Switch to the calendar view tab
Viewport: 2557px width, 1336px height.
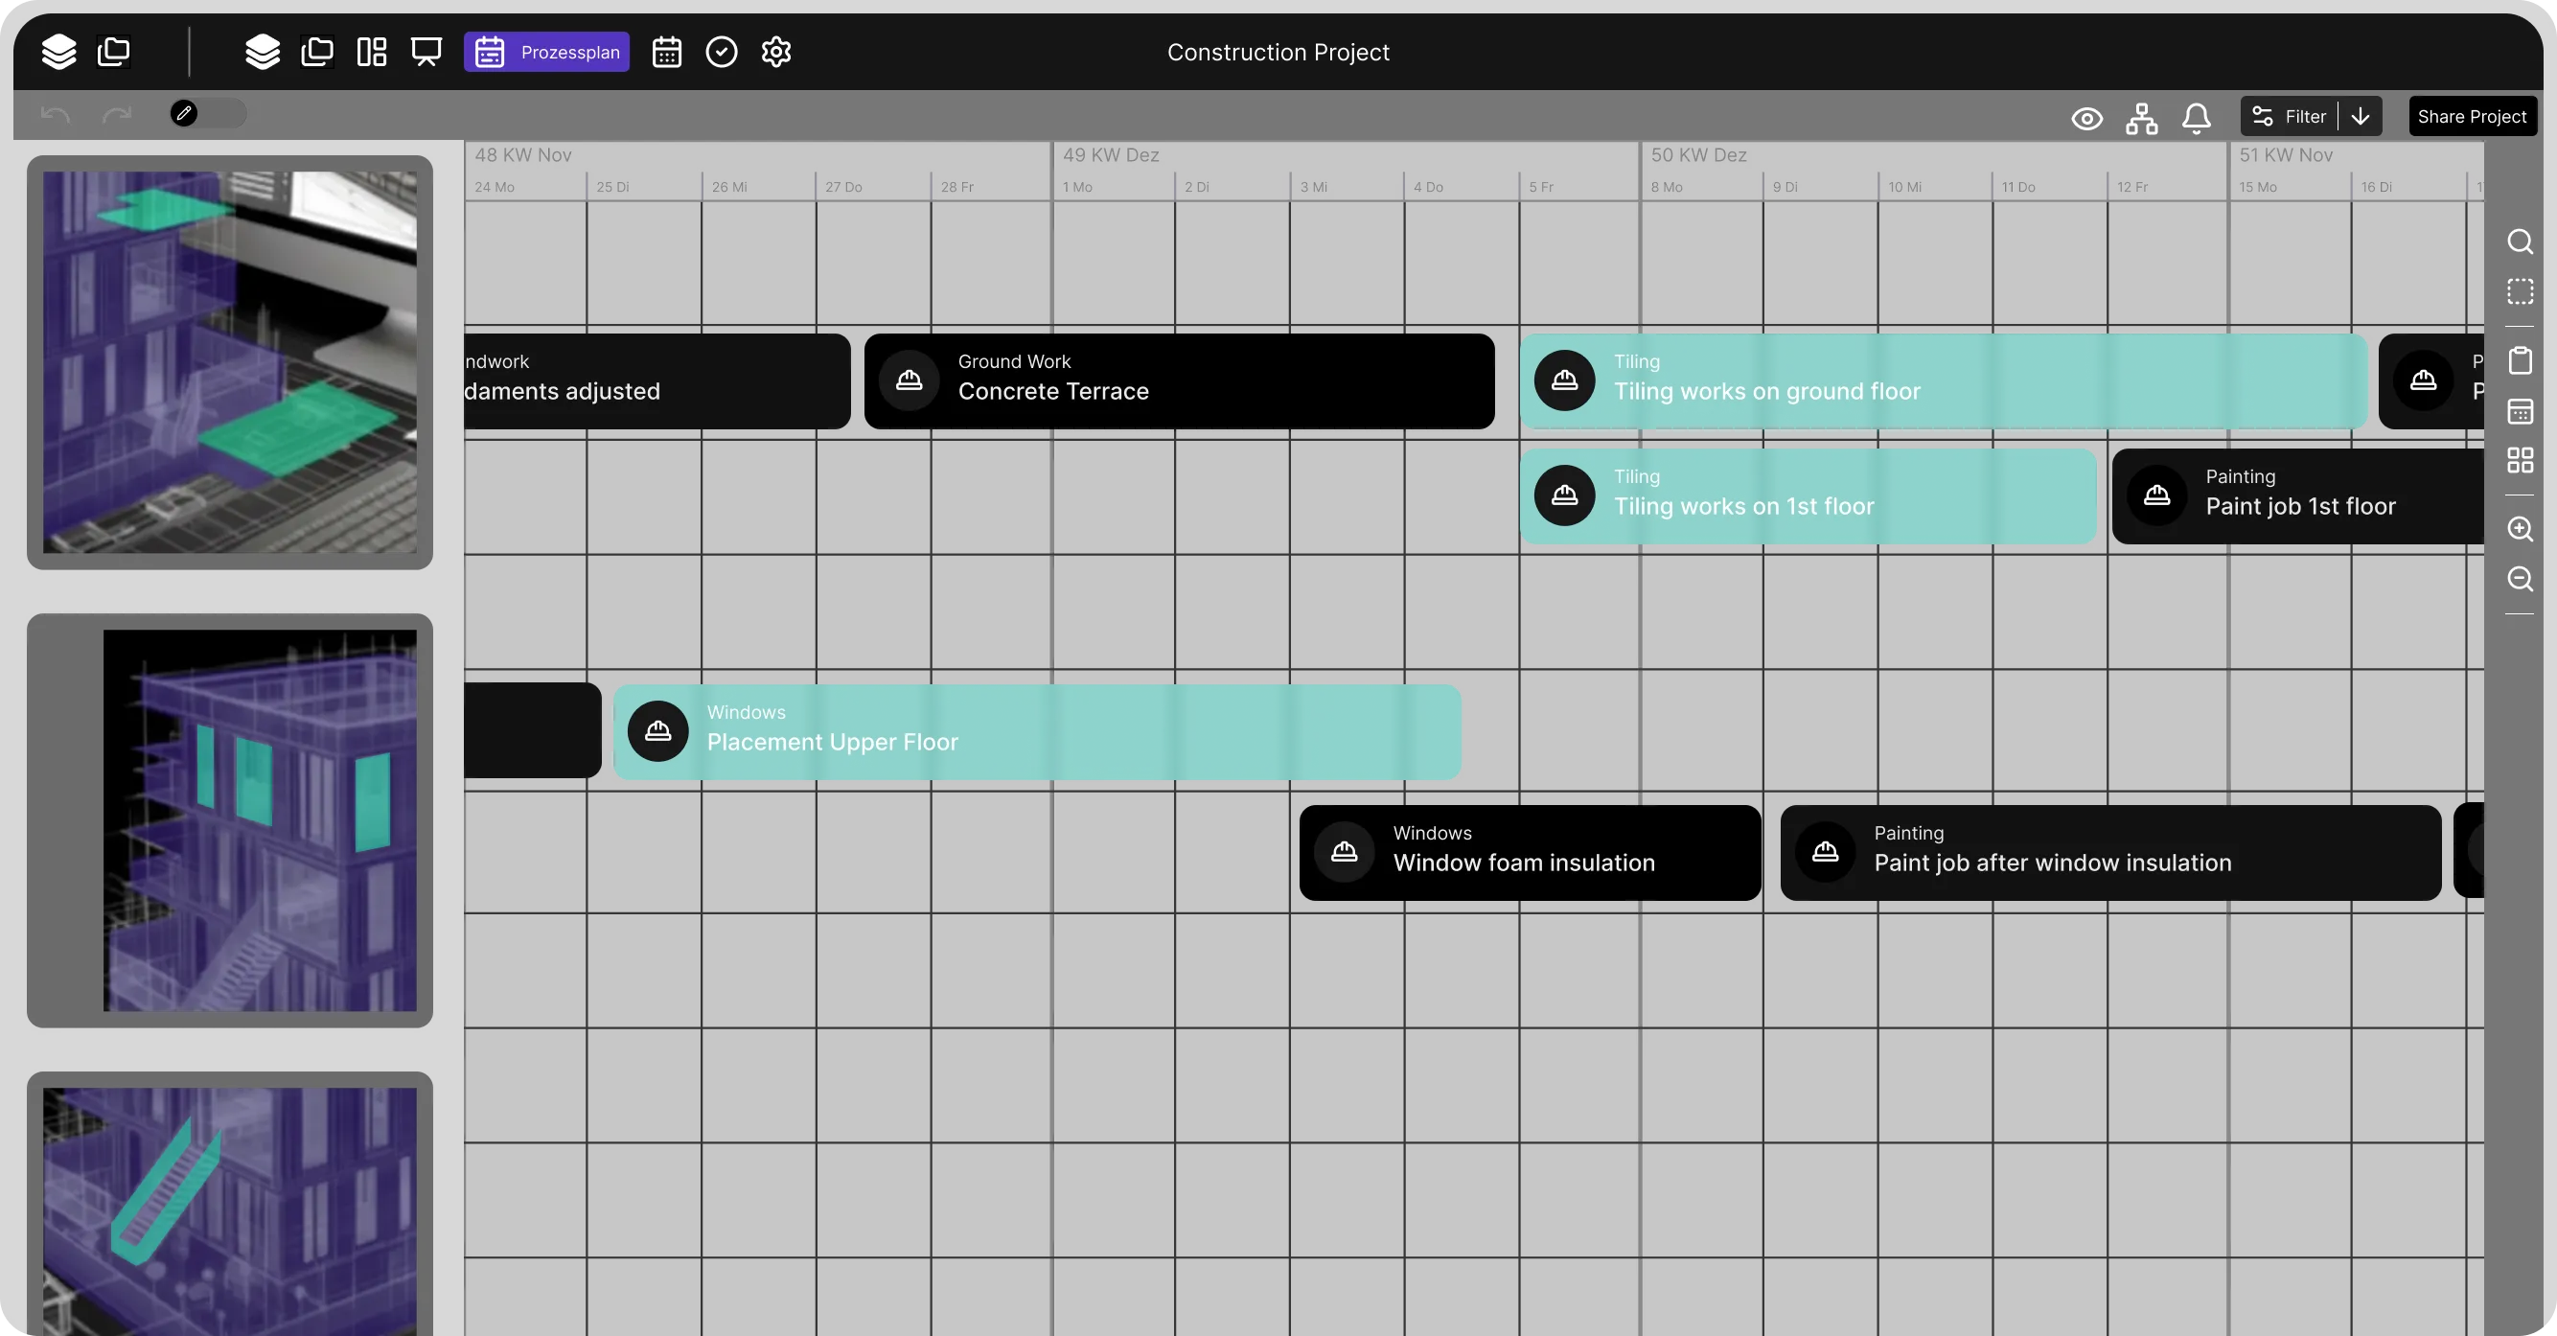[666, 52]
